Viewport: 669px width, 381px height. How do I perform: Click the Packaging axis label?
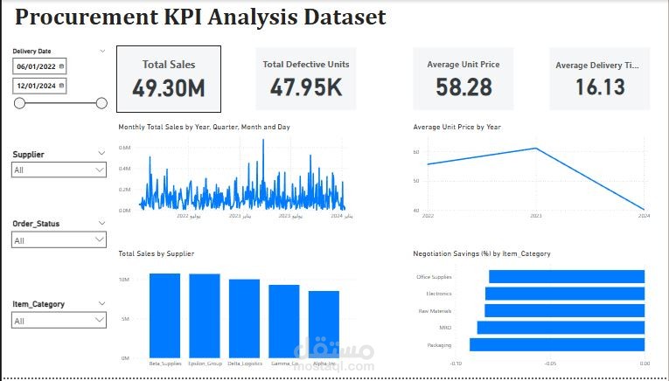(439, 345)
